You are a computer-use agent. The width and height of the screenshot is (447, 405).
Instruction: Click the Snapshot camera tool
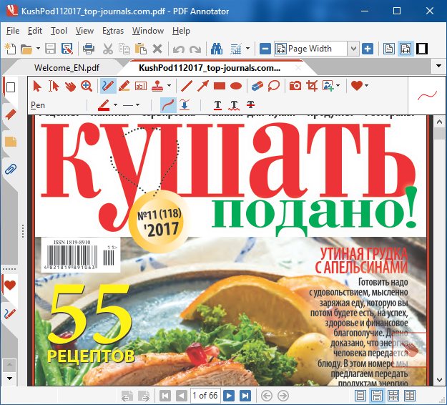click(295, 86)
